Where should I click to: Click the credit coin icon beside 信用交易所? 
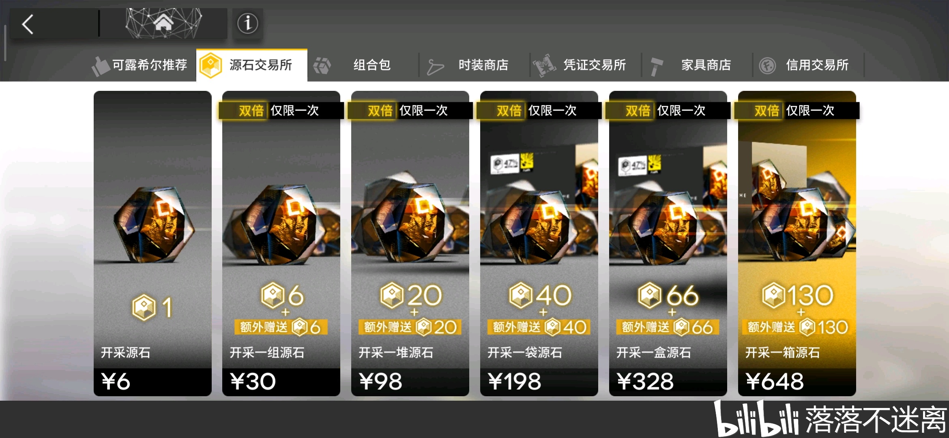point(767,66)
